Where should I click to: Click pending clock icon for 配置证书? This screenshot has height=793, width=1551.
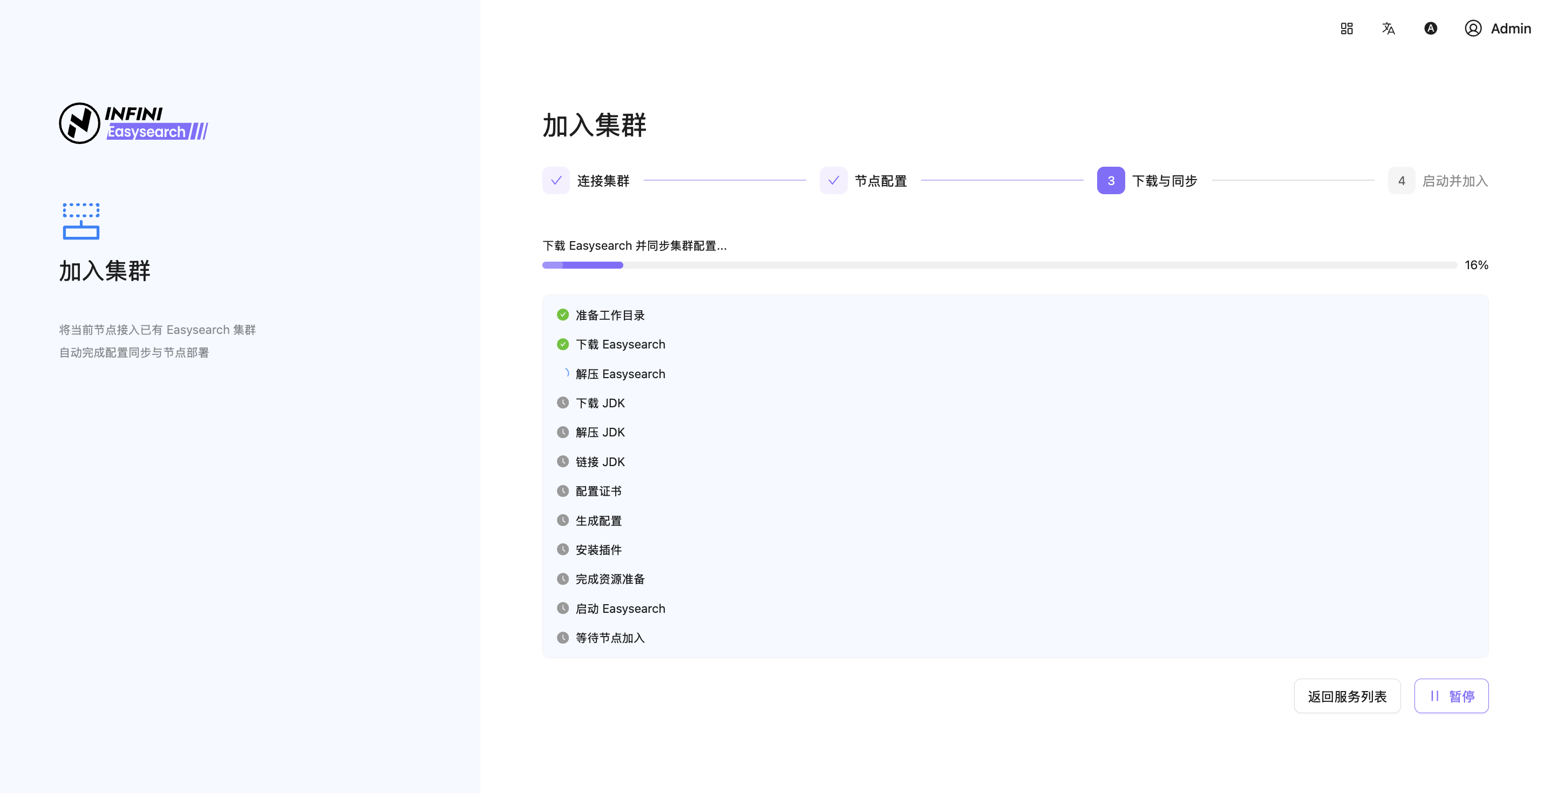562,491
